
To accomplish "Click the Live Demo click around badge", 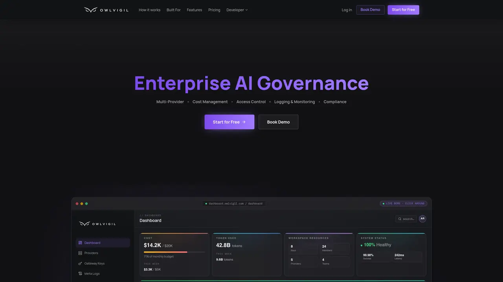I will pyautogui.click(x=403, y=204).
